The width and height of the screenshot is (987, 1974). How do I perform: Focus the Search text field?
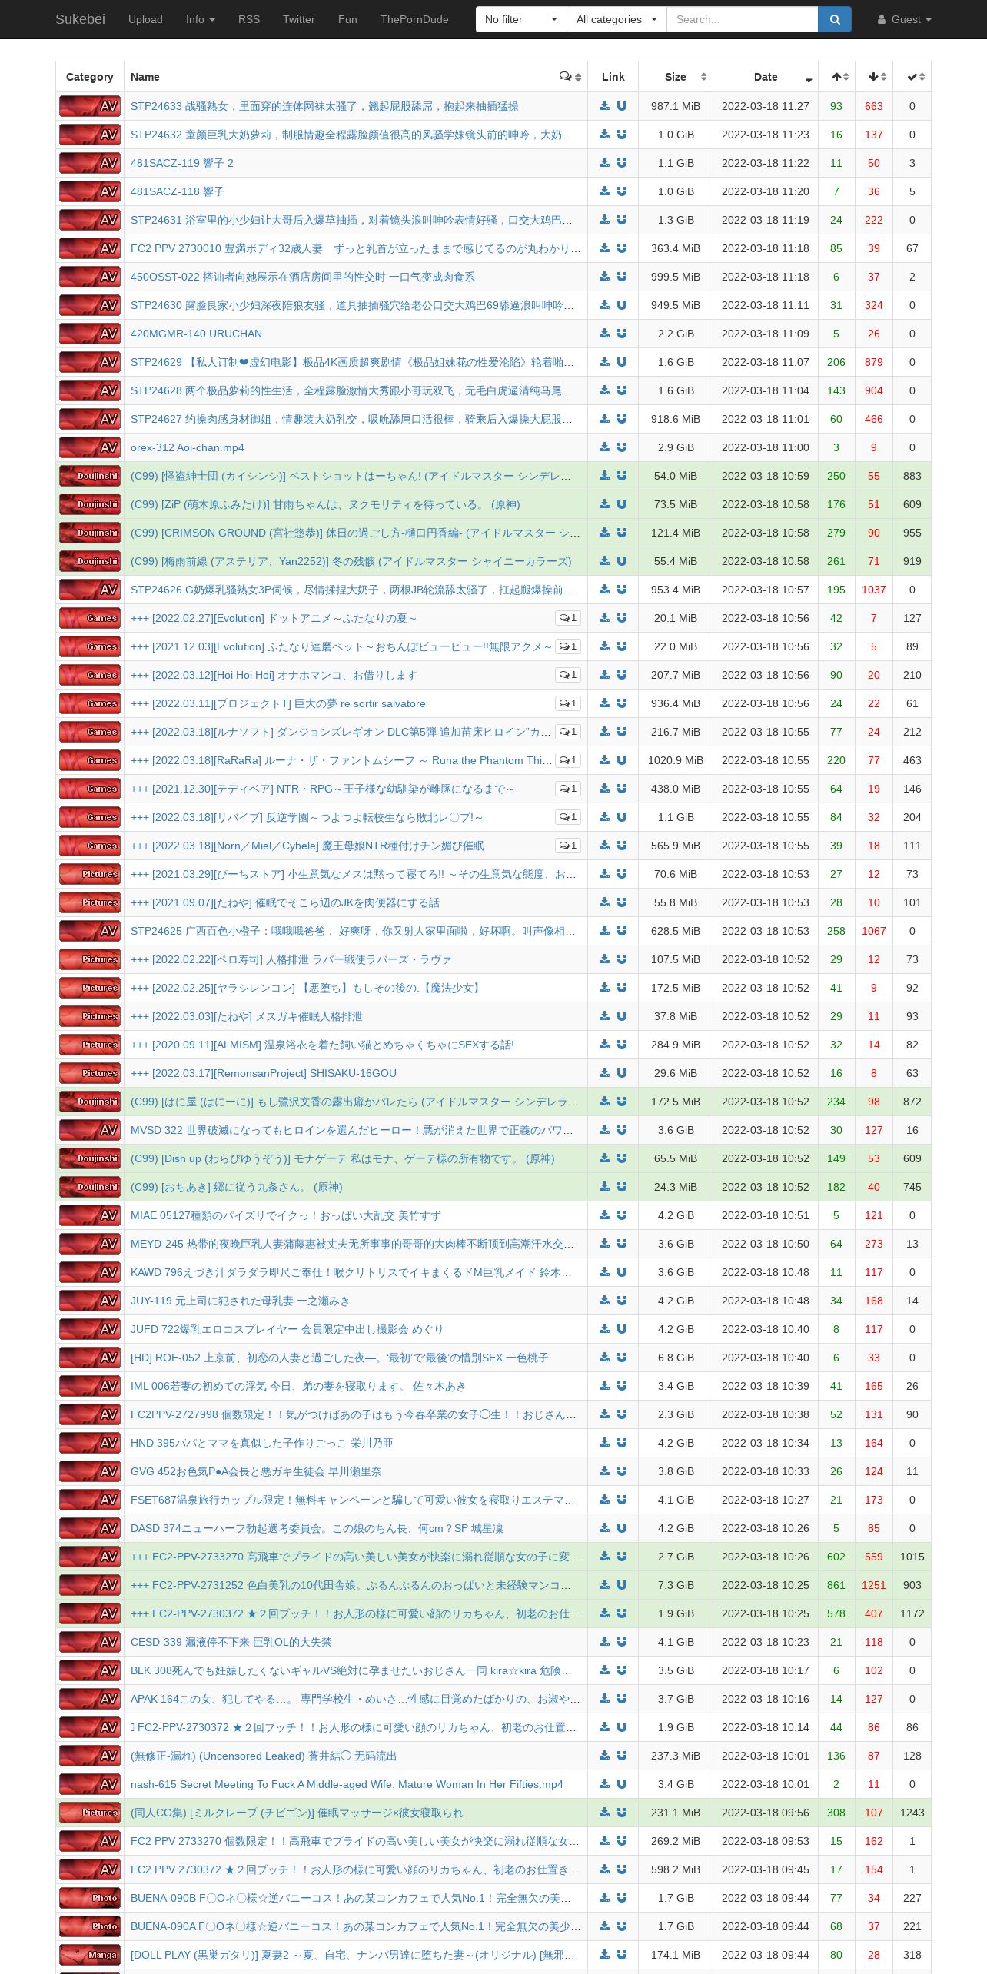[x=742, y=19]
